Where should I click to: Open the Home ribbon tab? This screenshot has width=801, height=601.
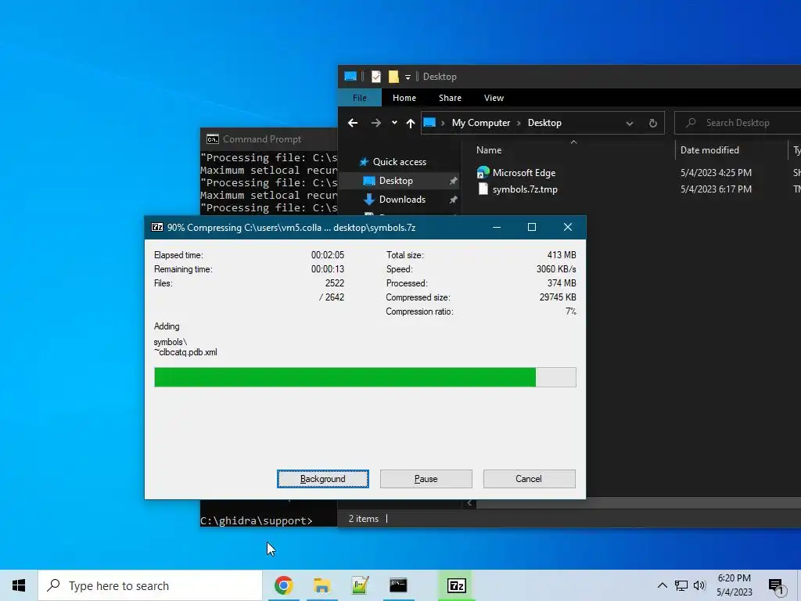(404, 98)
